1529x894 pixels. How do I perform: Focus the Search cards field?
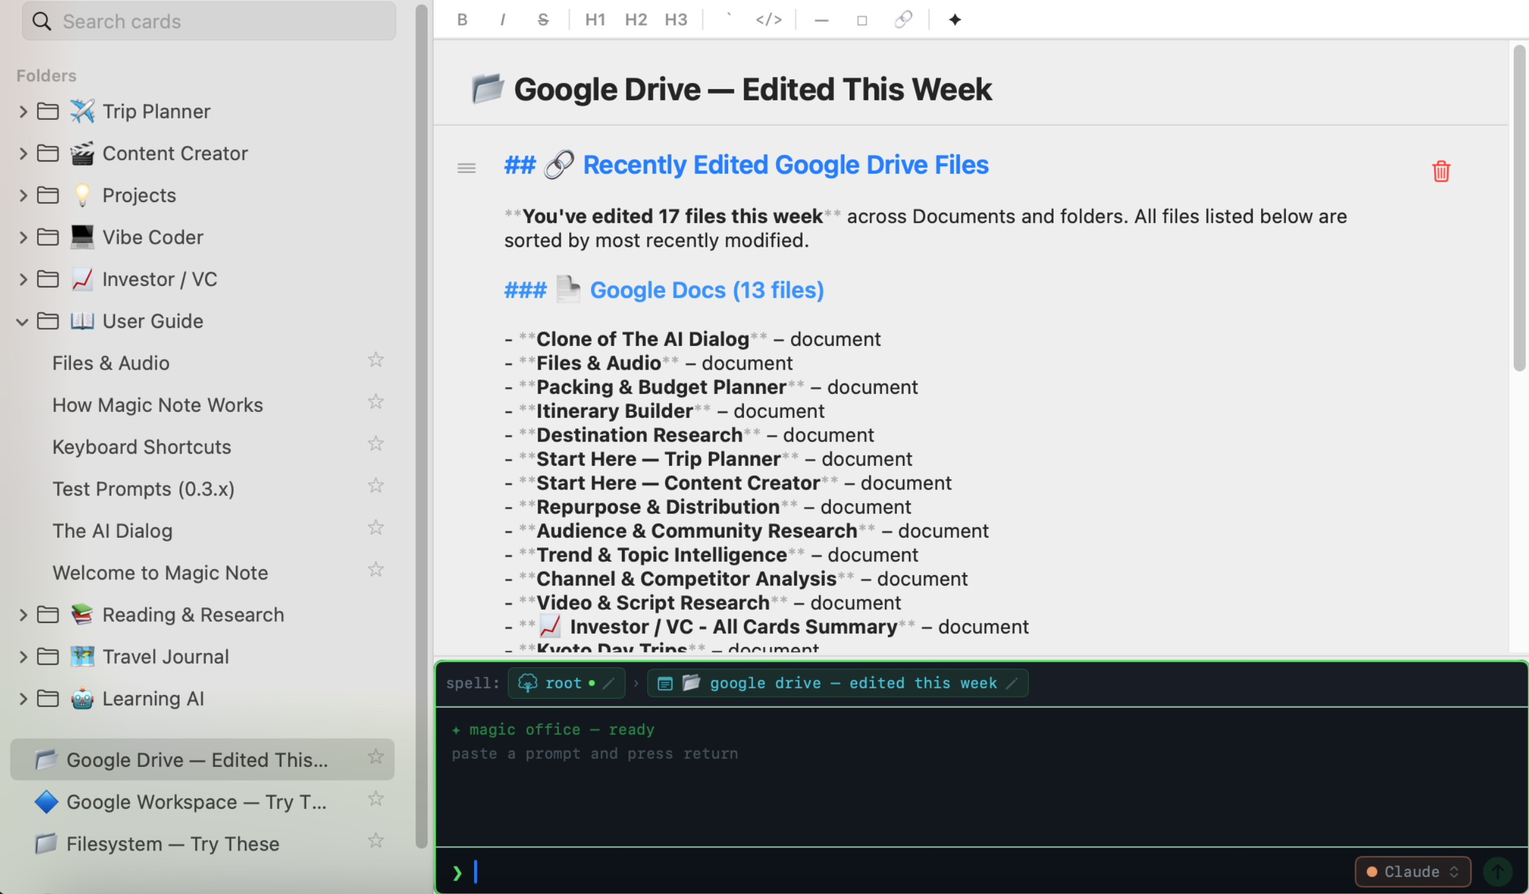209,21
